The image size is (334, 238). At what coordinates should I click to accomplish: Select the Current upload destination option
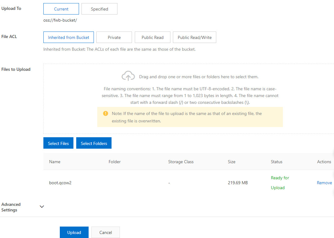point(61,9)
